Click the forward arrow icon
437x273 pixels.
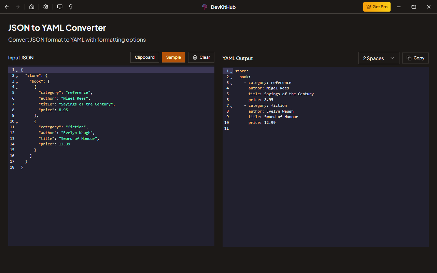[18, 7]
